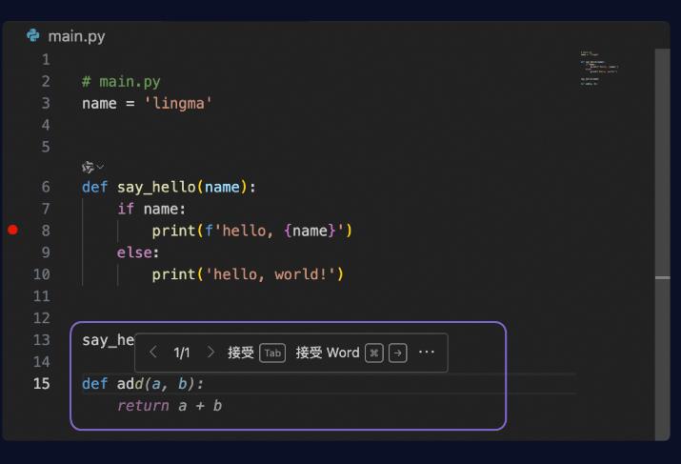
Task: Show the next inline suggestion
Action: coord(211,353)
